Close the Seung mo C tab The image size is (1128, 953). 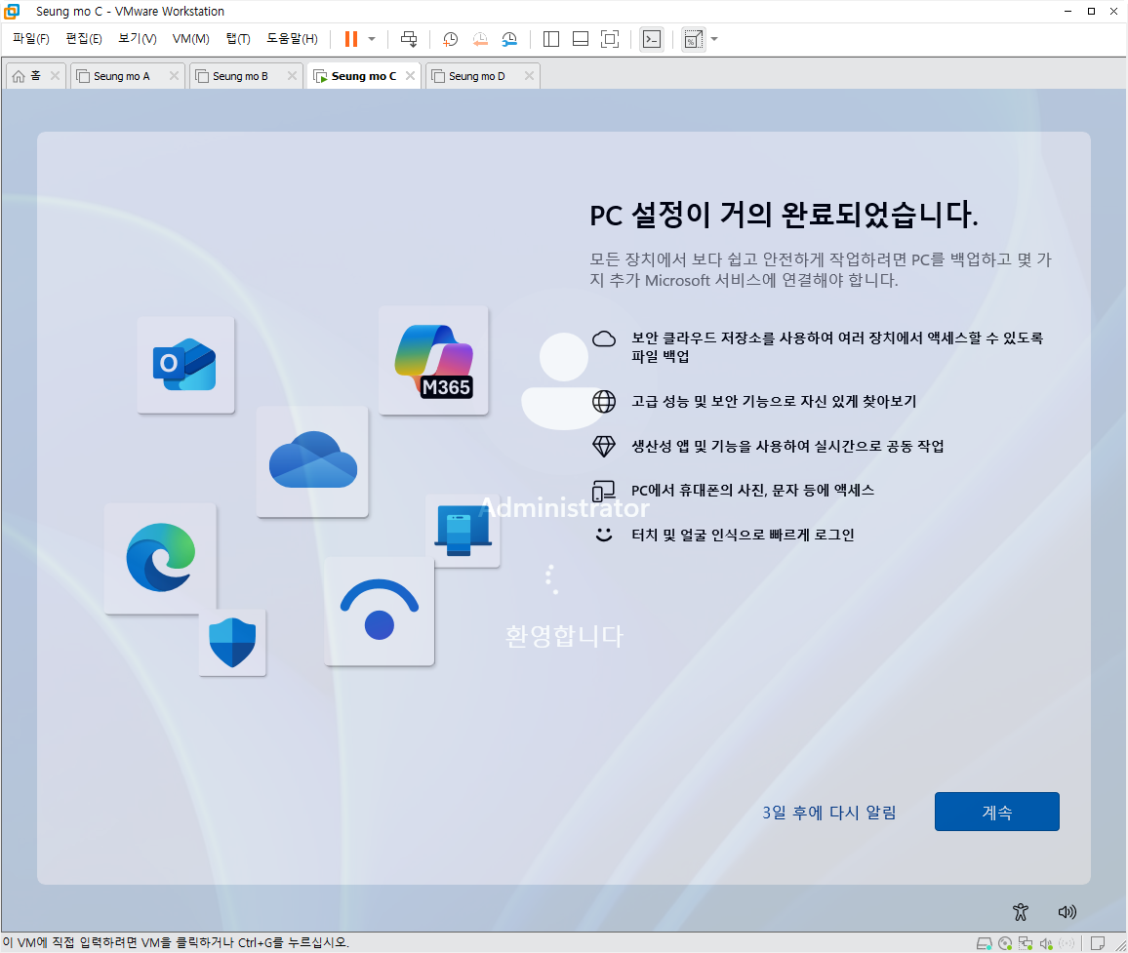409,75
